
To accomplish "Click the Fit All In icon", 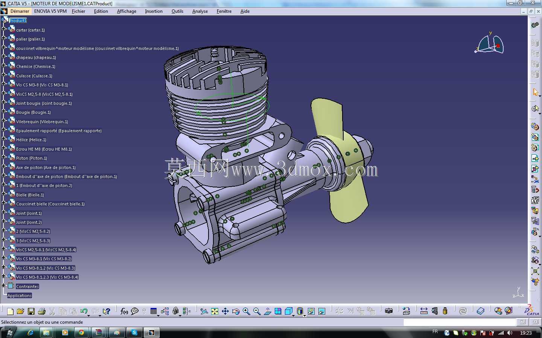I will click(215, 311).
